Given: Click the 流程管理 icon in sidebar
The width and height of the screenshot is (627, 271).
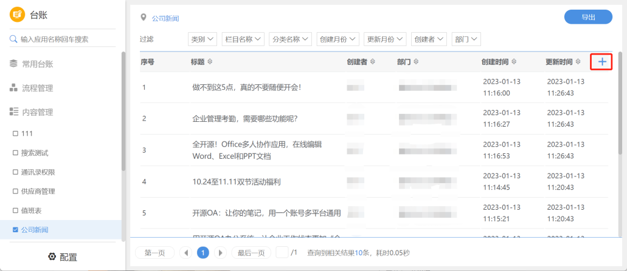Looking at the screenshot, I should pyautogui.click(x=13, y=88).
